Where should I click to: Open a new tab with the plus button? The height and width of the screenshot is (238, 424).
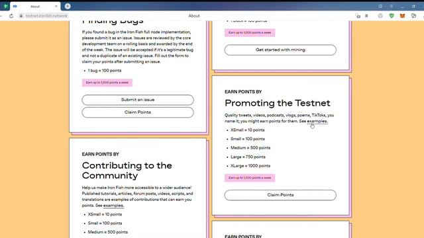(68, 6)
